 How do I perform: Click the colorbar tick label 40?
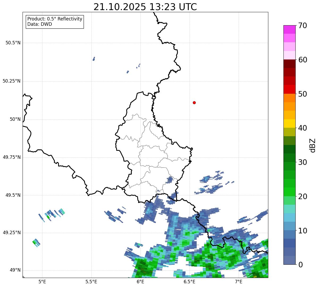tap(303, 128)
